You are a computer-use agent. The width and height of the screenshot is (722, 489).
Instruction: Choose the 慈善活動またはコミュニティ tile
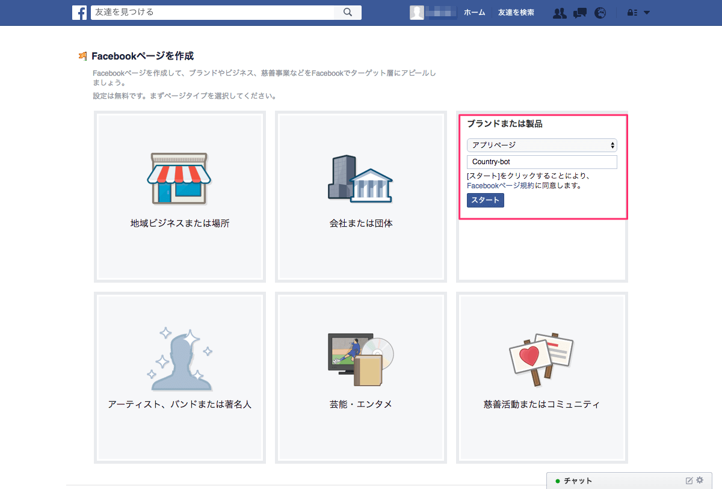pos(541,377)
